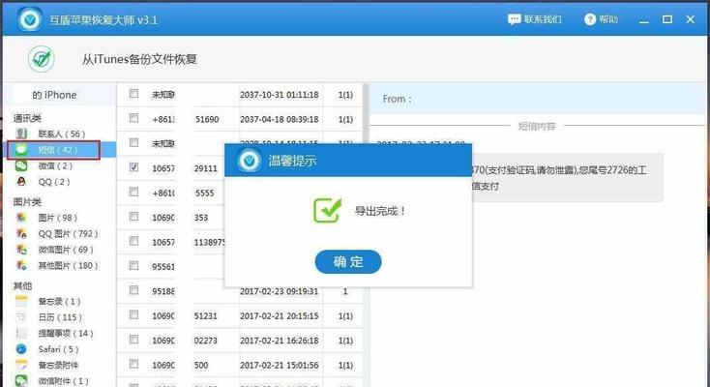710x387 pixels.
Task: Open the 帮助 help menu
Action: 601,19
